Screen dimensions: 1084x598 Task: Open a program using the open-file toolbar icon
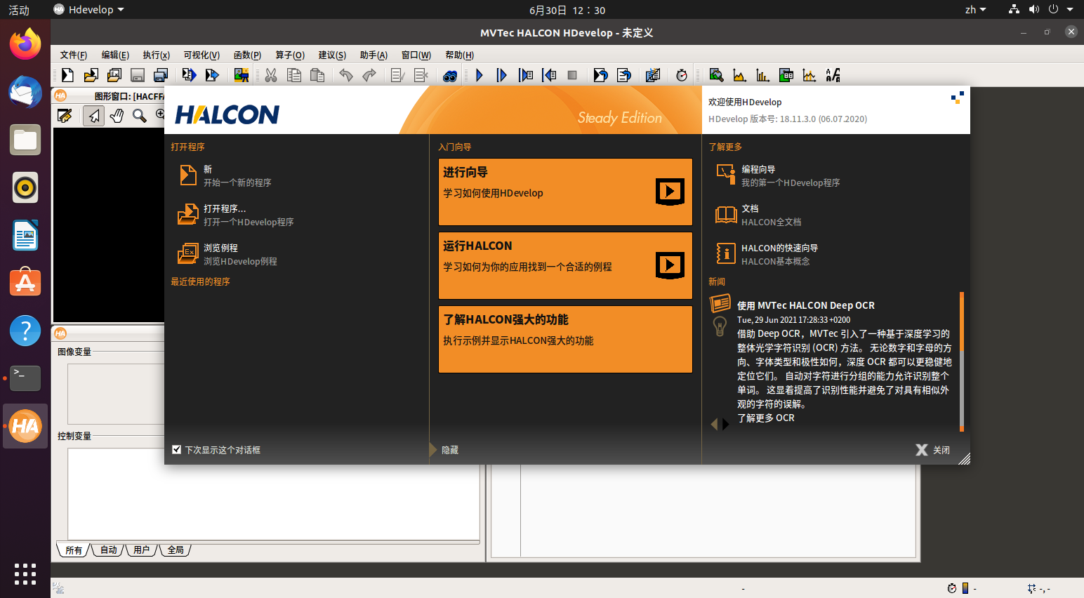click(x=91, y=75)
